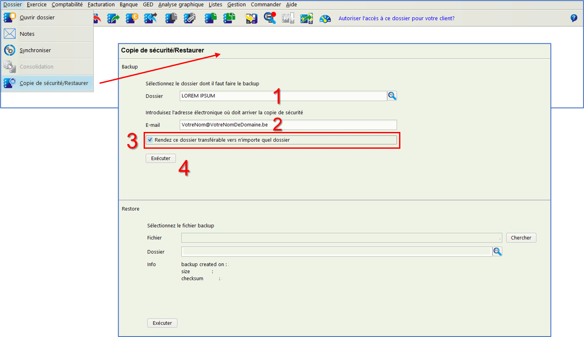Open the Aide menu

point(291,5)
